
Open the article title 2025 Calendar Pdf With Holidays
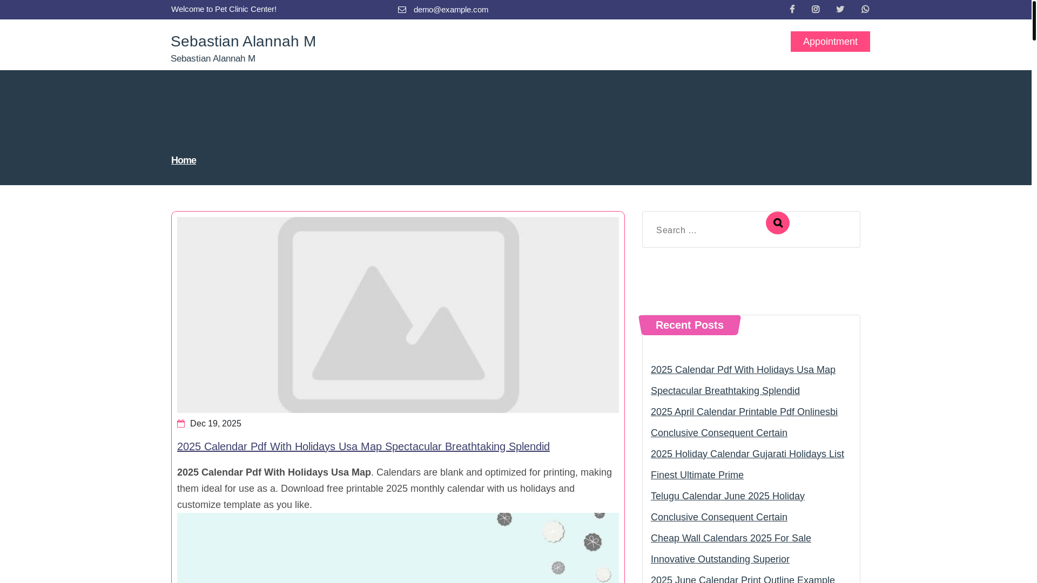363,446
